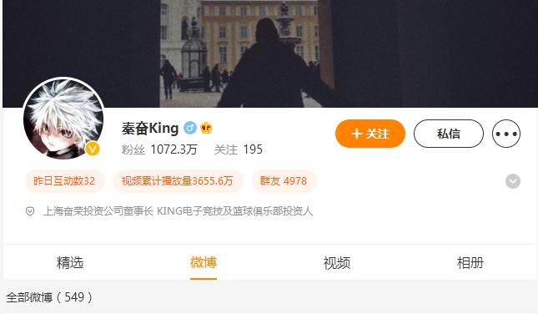View the 粉丝 1072.3万 followers list
538x314 pixels.
[159, 149]
